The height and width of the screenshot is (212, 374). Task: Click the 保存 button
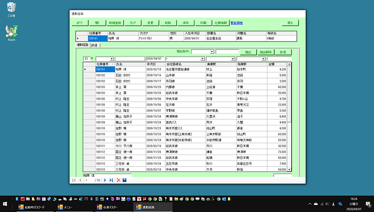tap(186, 23)
